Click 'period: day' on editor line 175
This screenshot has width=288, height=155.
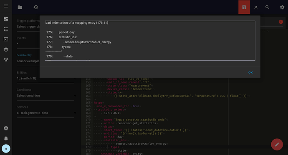click(113, 137)
